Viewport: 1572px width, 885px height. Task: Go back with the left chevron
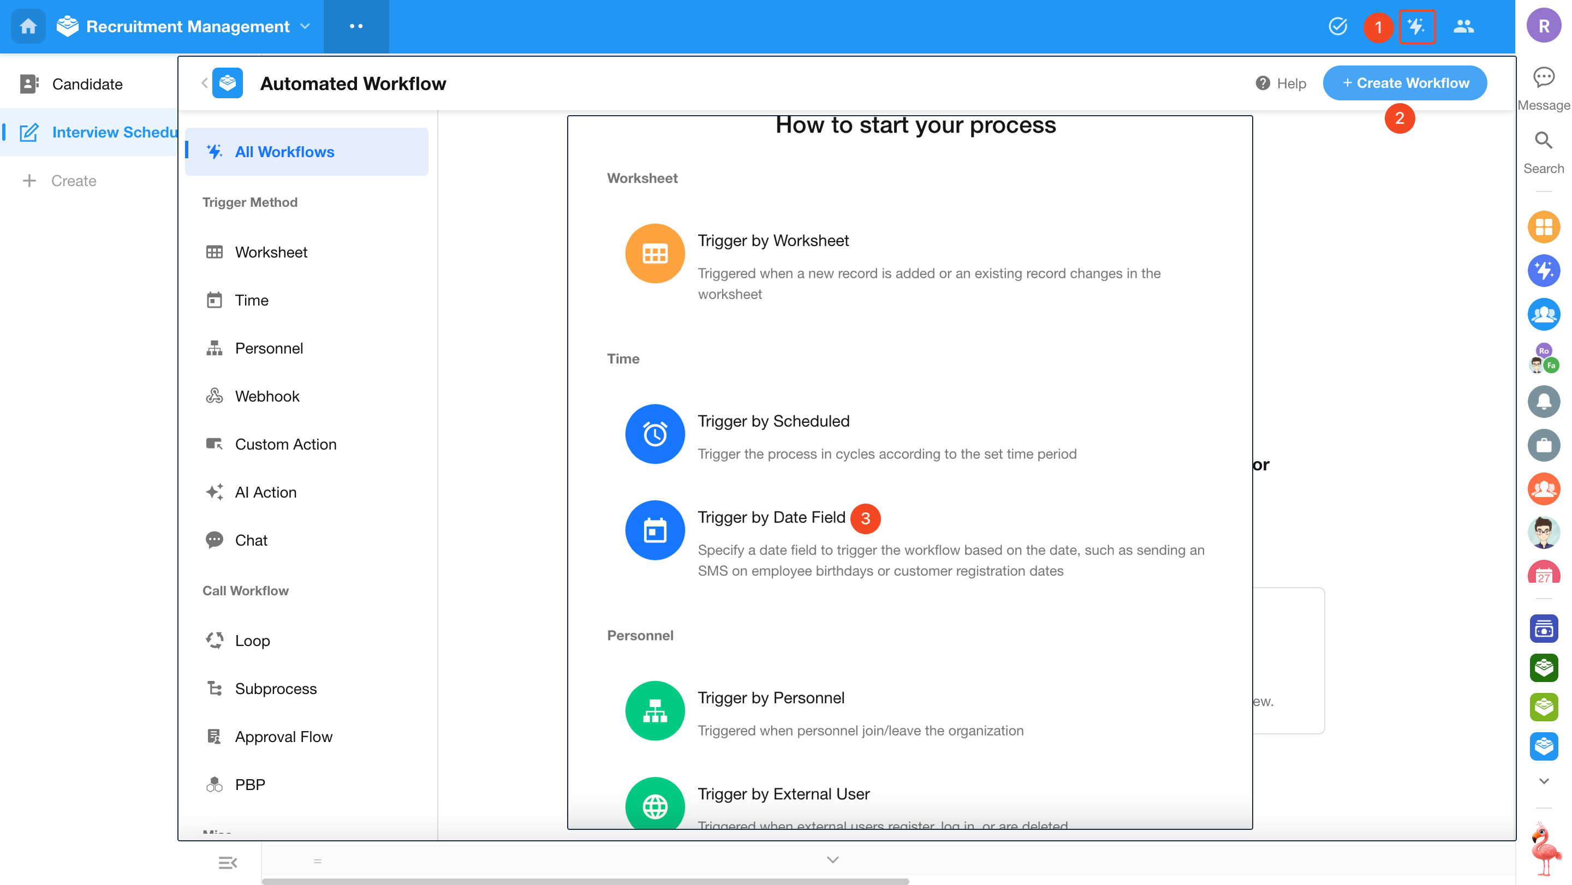(x=204, y=83)
